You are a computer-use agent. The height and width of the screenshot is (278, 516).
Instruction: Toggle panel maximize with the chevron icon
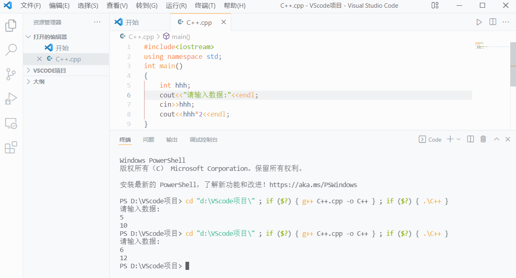pyautogui.click(x=496, y=139)
